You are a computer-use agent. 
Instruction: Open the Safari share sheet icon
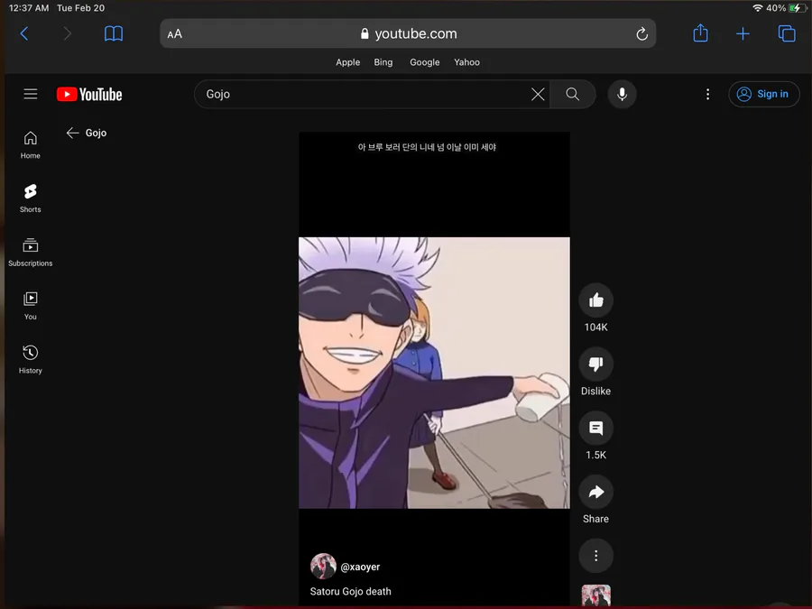(700, 33)
